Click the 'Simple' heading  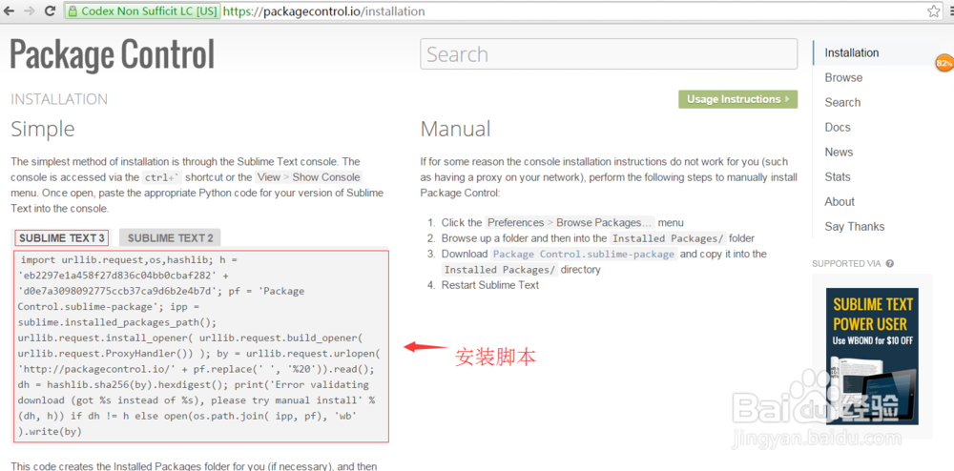click(43, 129)
